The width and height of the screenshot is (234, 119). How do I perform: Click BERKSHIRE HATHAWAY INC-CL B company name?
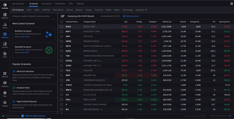click(98, 90)
